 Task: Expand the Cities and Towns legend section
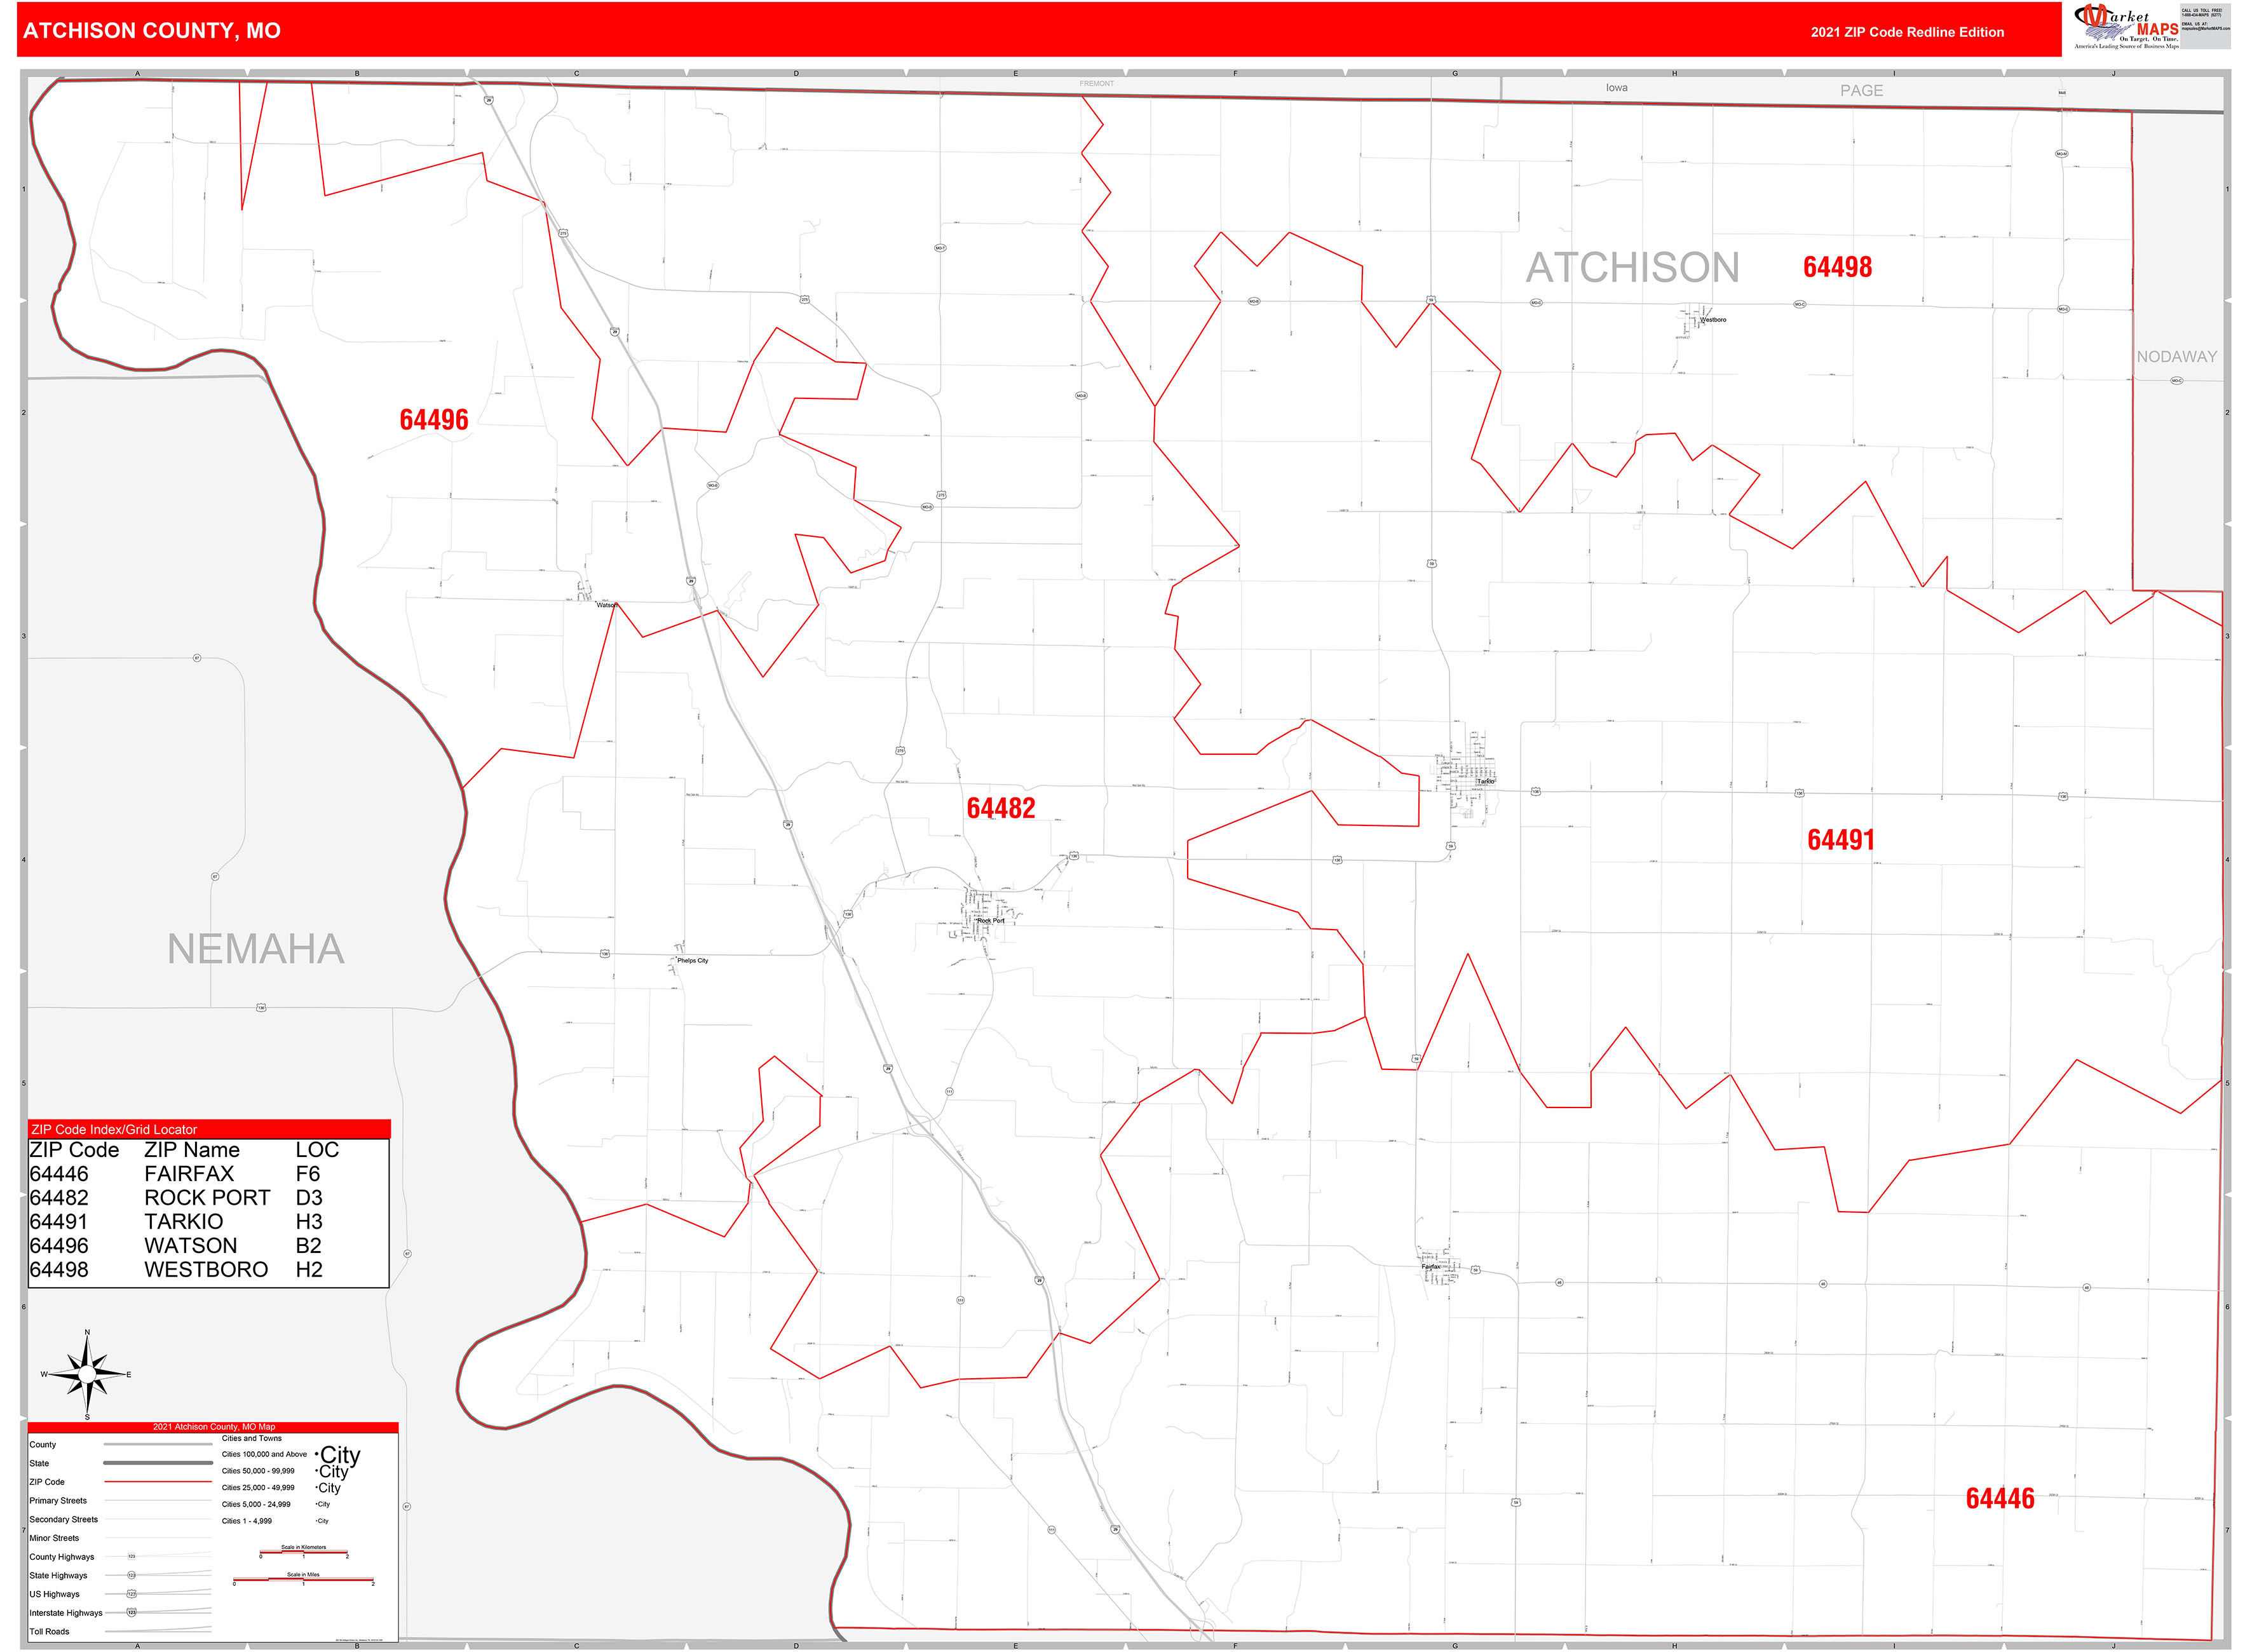click(251, 1438)
